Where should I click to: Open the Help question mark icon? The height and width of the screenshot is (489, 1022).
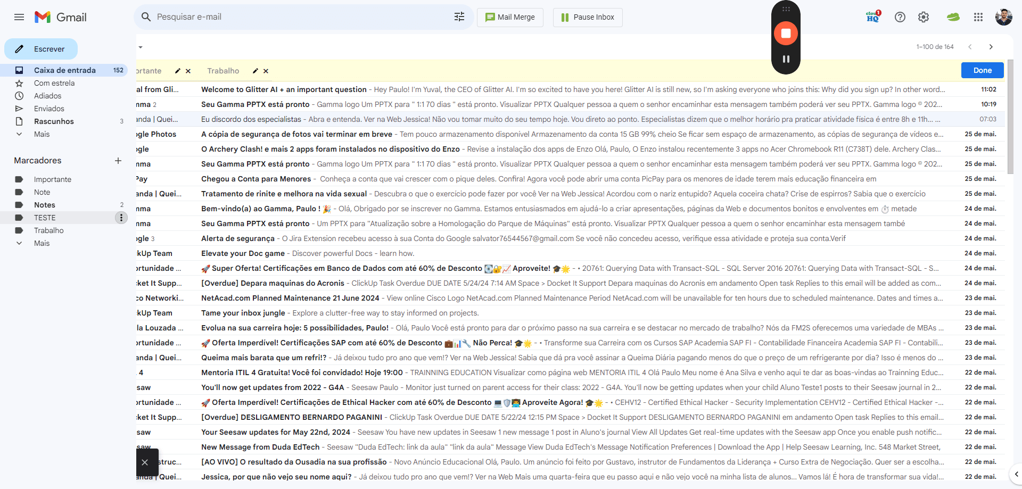coord(900,17)
